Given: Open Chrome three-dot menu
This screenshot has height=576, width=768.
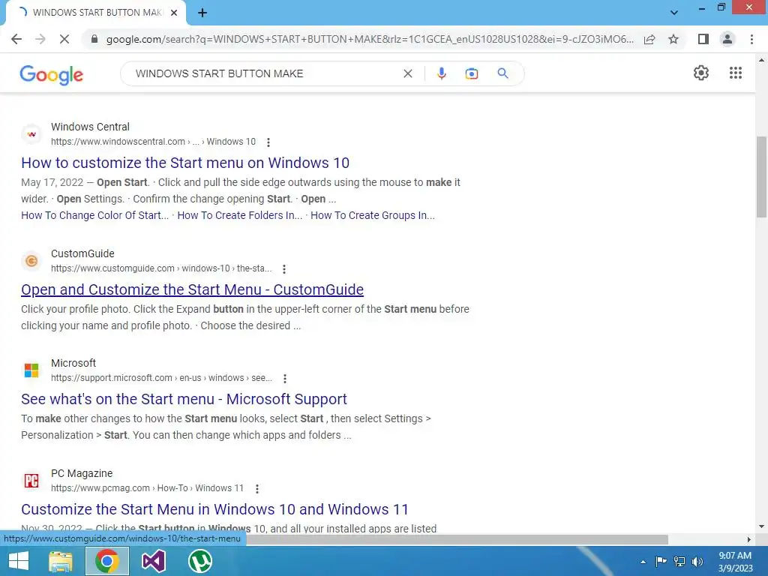Looking at the screenshot, I should [751, 39].
